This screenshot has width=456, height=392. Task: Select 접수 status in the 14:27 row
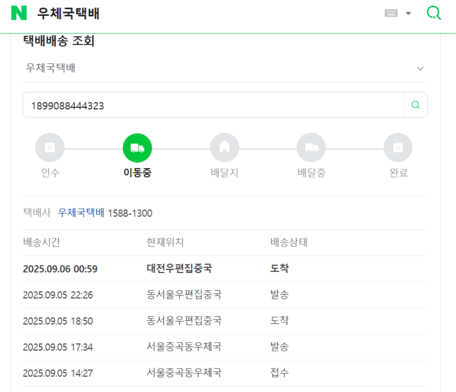(280, 373)
